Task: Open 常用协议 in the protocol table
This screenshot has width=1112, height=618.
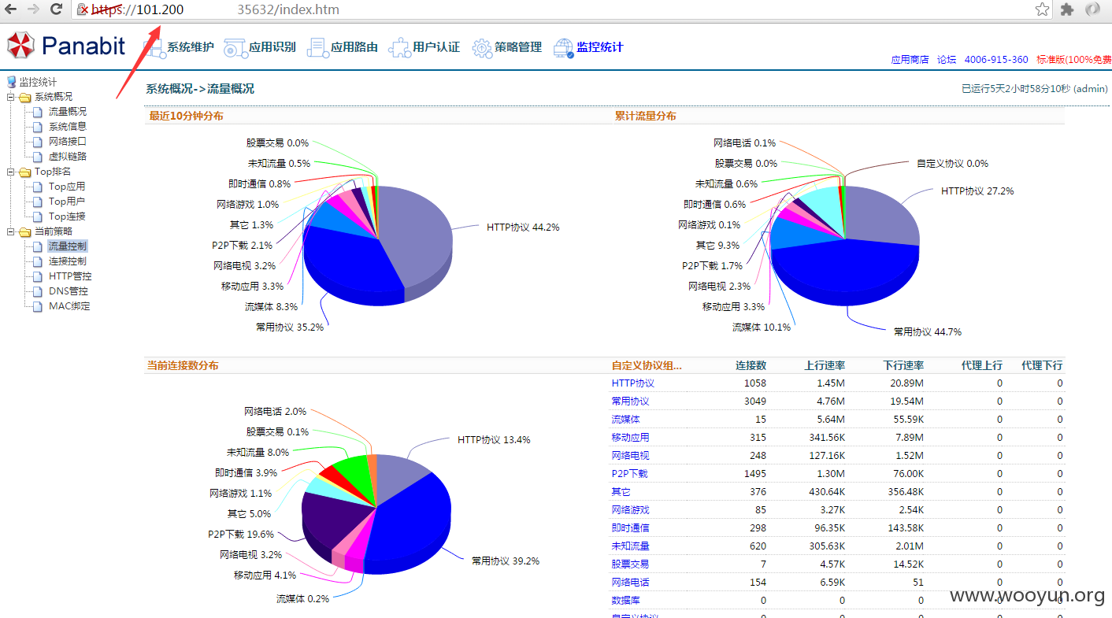Action: click(x=631, y=402)
